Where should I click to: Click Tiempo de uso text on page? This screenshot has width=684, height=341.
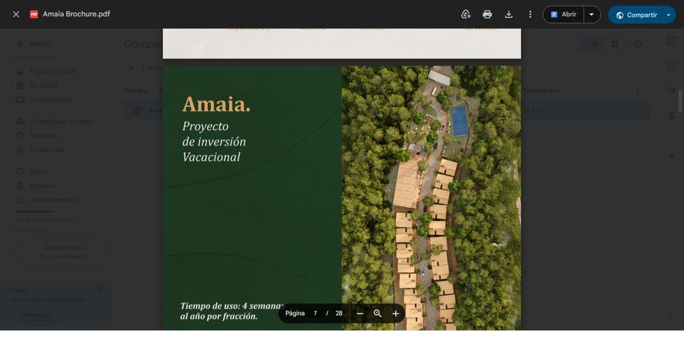(x=232, y=311)
